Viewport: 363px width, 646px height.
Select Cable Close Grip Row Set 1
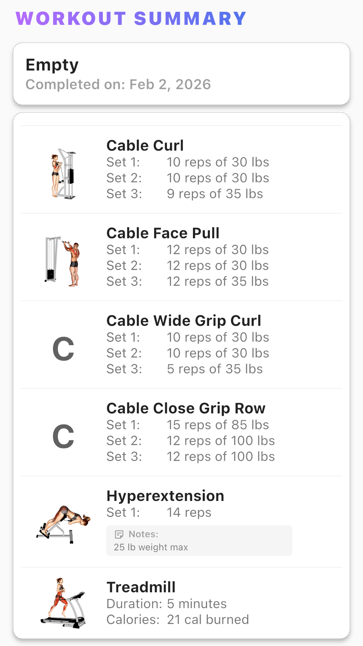187,425
